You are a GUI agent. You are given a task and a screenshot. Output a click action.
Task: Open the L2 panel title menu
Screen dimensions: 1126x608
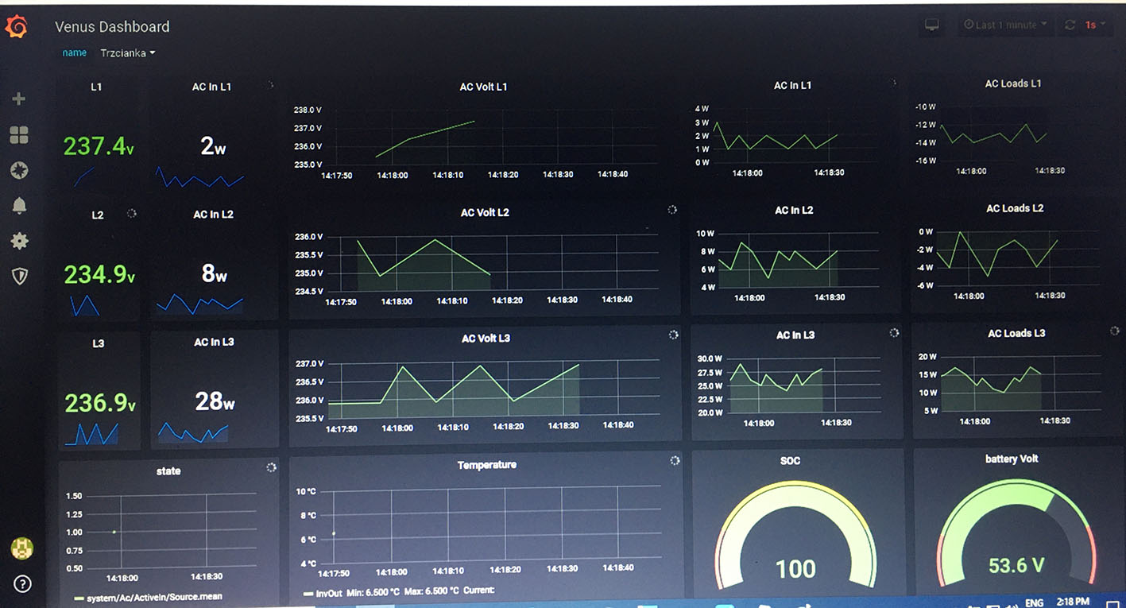(x=98, y=215)
